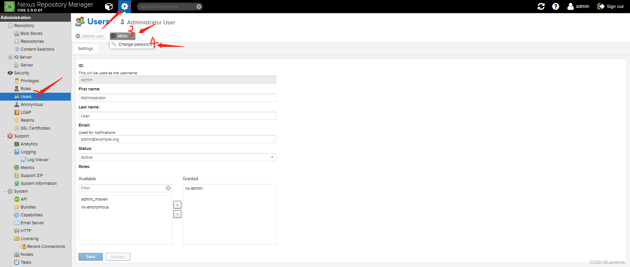Open SSL Certificates in sidebar
Viewport: 630px width, 267px height.
35,128
